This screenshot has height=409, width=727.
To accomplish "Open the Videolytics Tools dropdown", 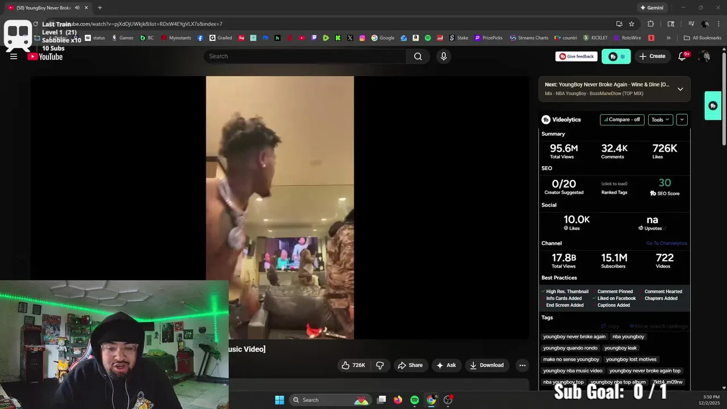I will pos(661,120).
